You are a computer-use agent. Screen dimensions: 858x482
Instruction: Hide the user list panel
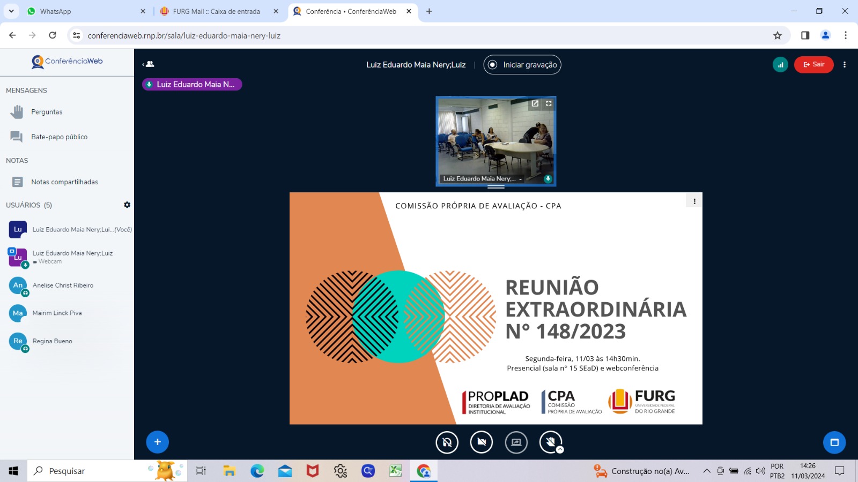click(x=149, y=64)
